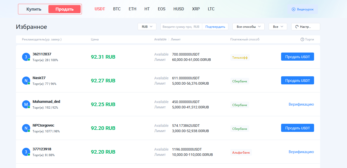Click stats Торг(и): 1077 | 98%

coord(46,131)
